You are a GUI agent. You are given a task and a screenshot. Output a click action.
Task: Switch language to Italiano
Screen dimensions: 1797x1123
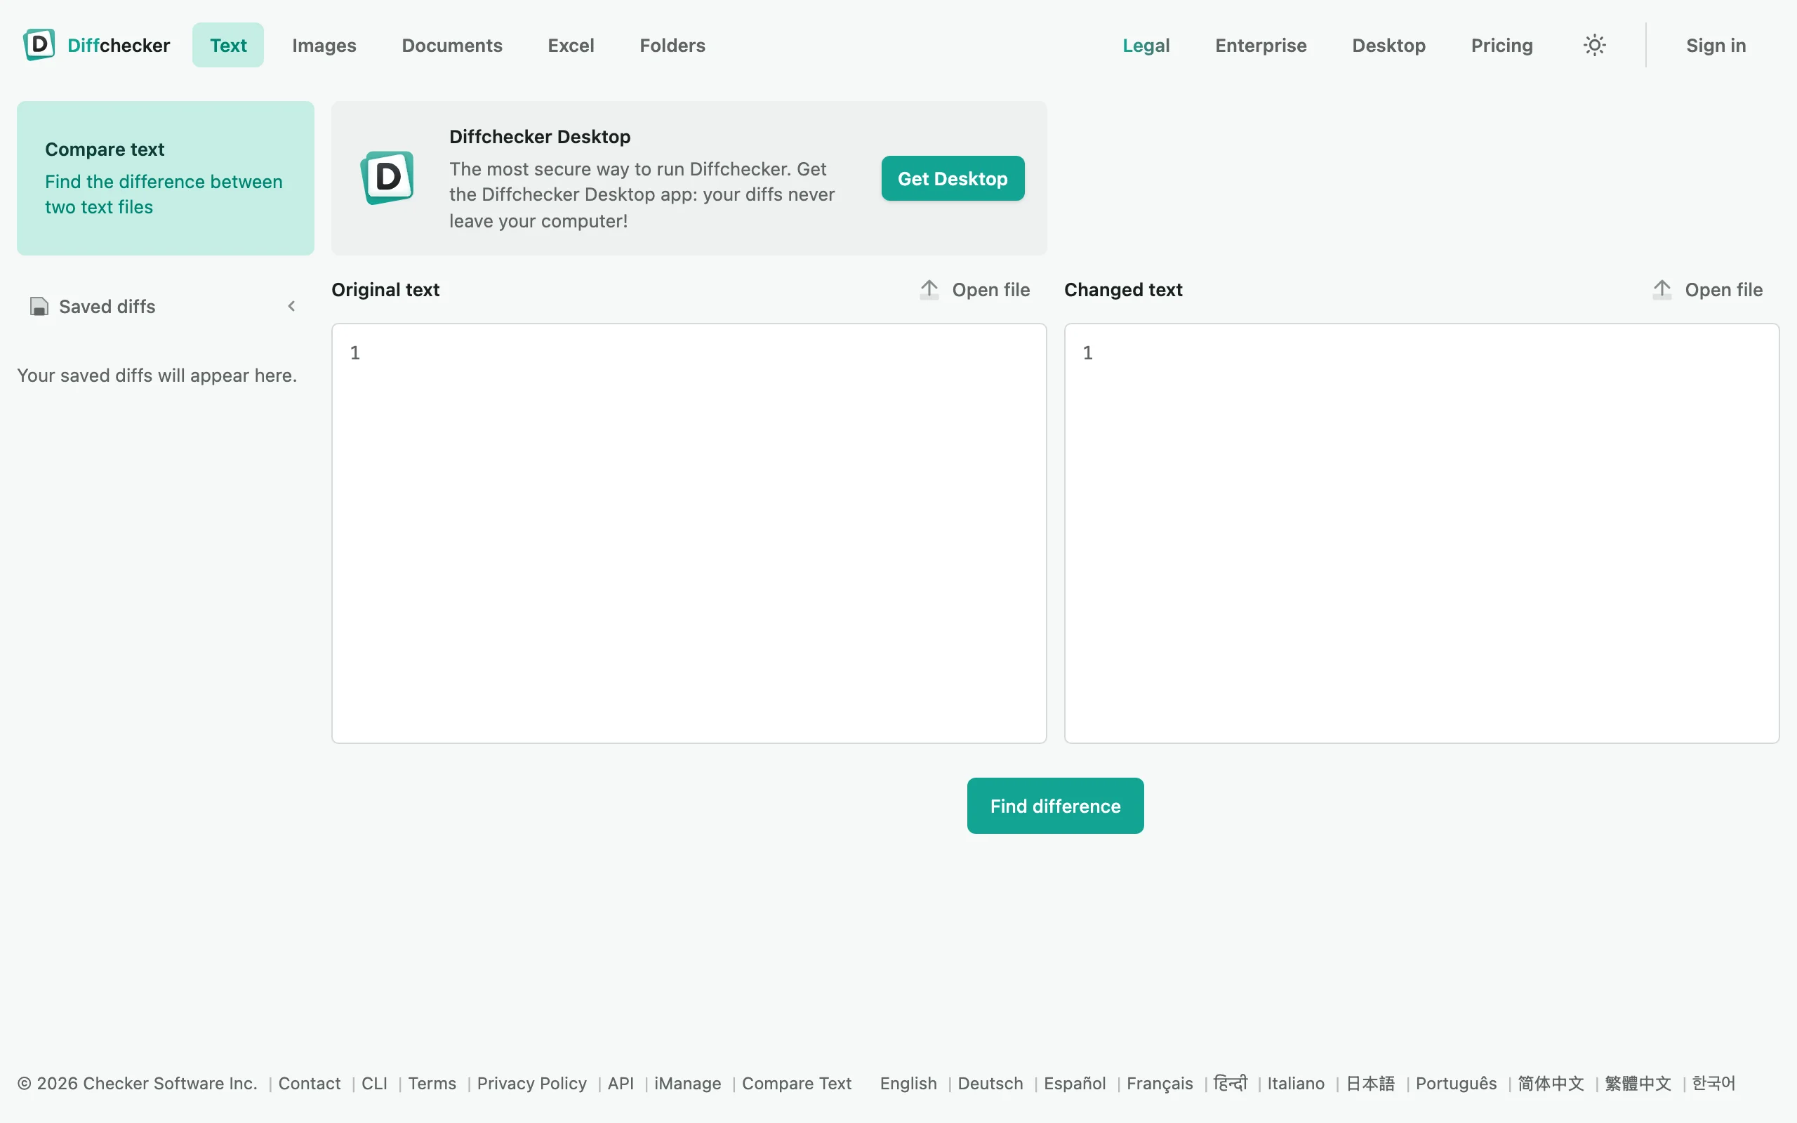click(1296, 1084)
